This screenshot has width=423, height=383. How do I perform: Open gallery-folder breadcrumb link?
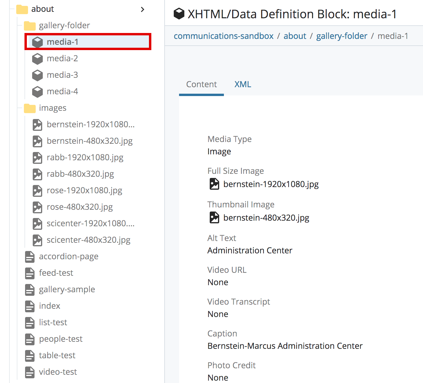tap(342, 36)
